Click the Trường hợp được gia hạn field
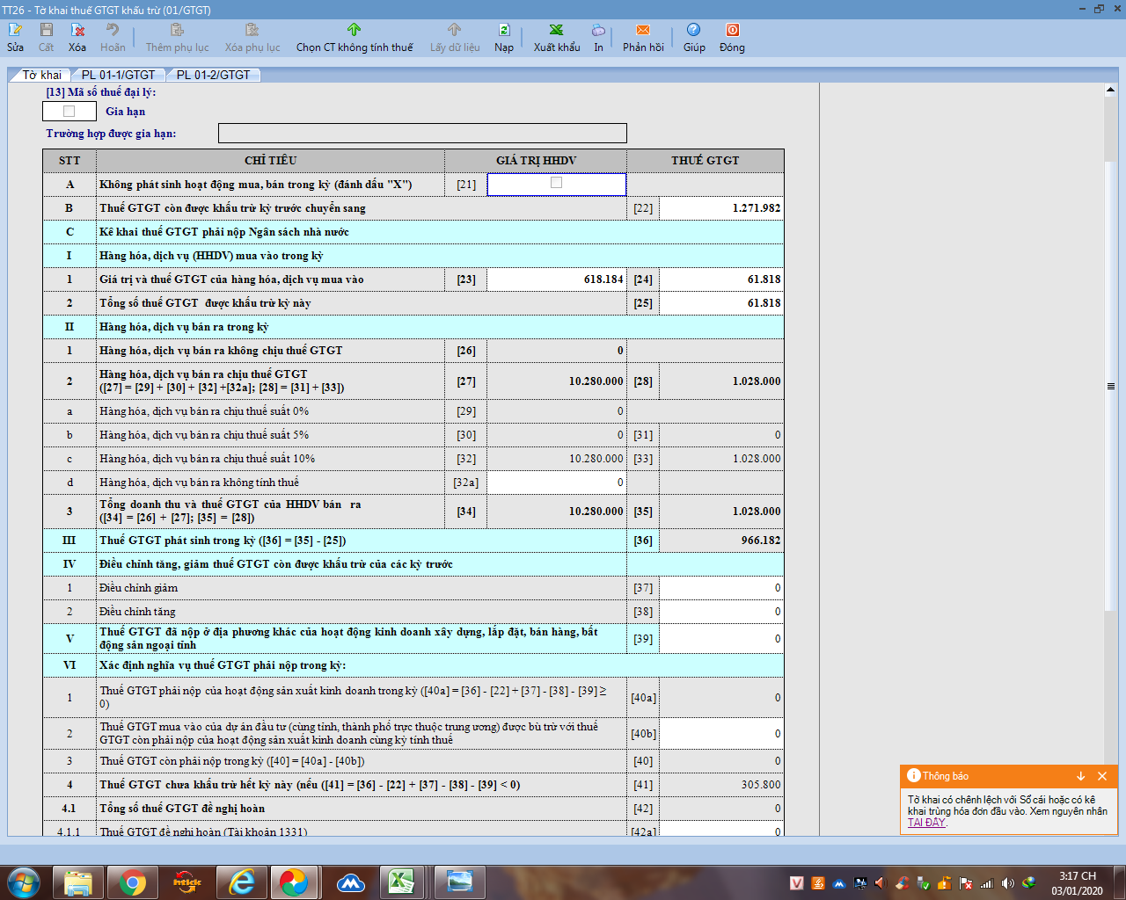Viewport: 1126px width, 900px height. point(422,134)
